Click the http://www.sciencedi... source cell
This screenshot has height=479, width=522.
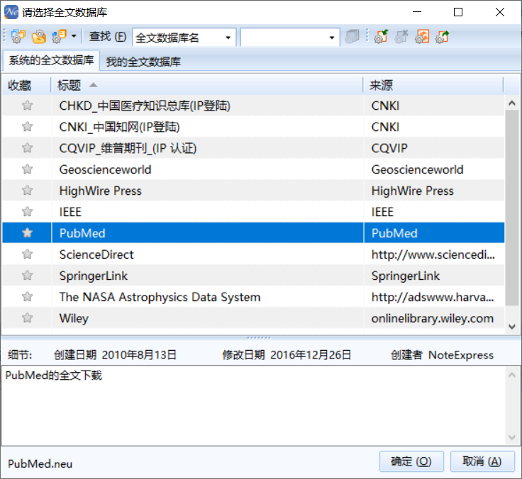pos(434,254)
